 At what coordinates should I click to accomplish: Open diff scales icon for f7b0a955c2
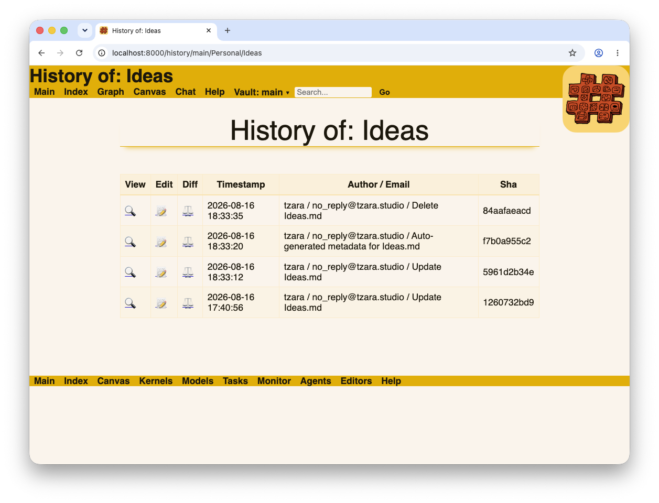pos(188,242)
